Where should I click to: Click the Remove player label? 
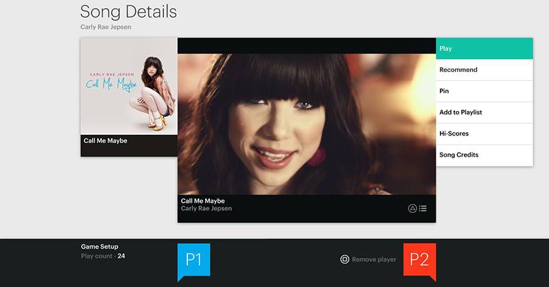374,260
